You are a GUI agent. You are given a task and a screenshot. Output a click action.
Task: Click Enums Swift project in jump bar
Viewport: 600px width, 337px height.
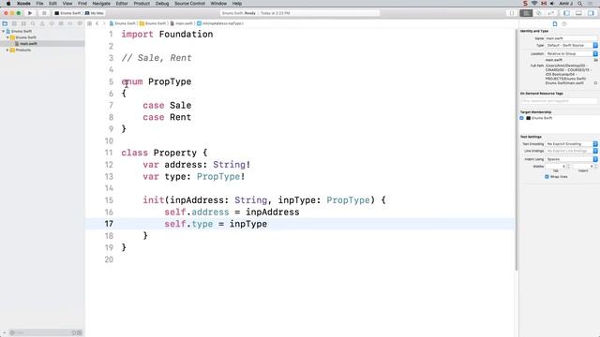[123, 23]
